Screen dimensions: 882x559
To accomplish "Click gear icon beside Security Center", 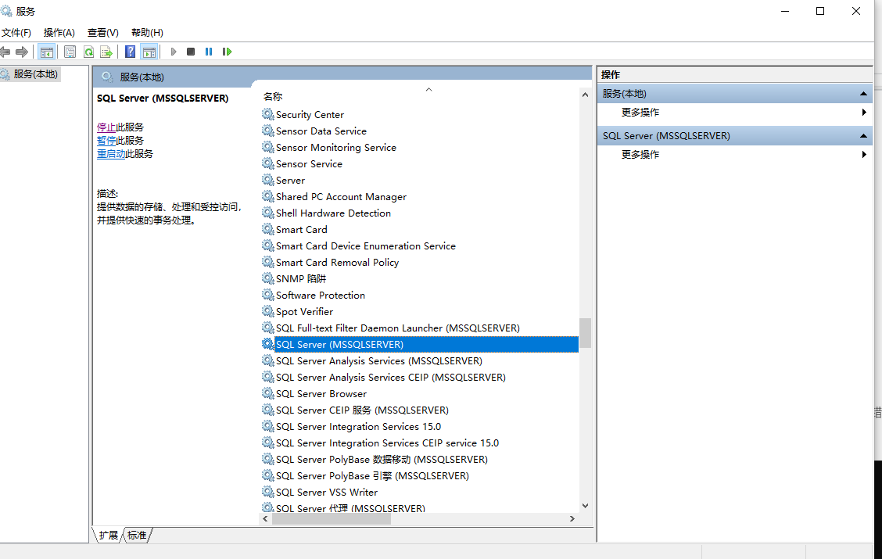I will tap(267, 114).
